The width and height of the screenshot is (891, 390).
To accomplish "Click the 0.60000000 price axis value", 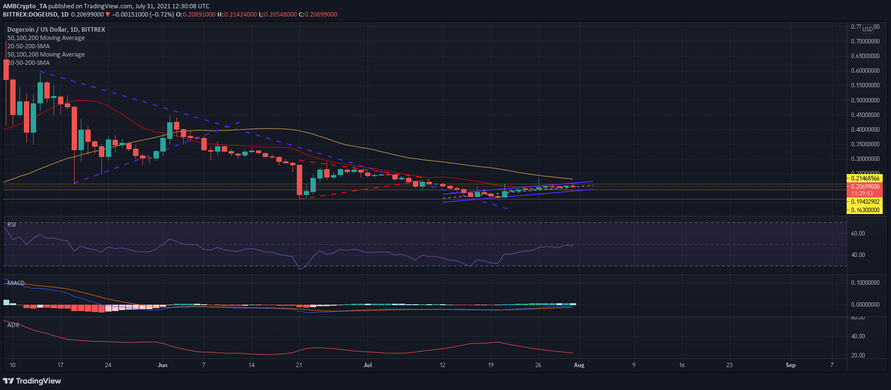I will click(865, 71).
